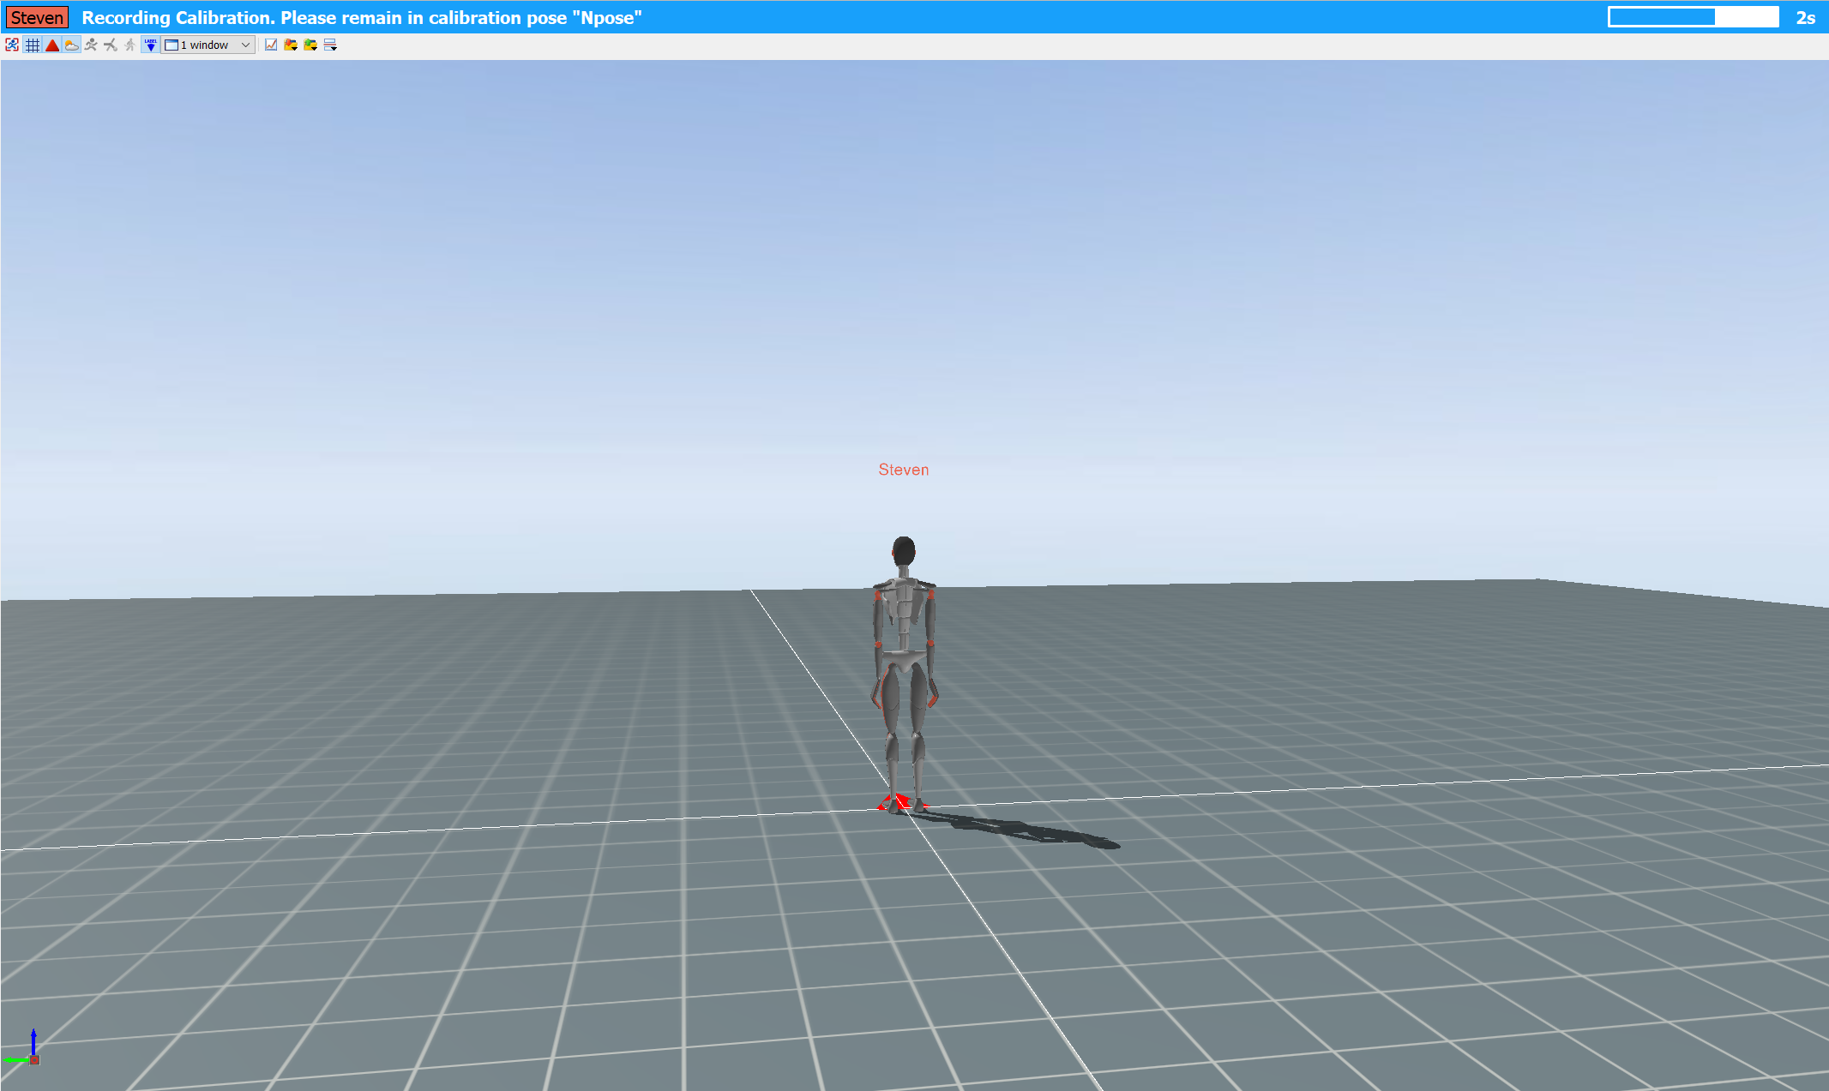Viewport: 1829px width, 1091px height.
Task: Click the Steven name button in the header
Action: pyautogui.click(x=36, y=16)
